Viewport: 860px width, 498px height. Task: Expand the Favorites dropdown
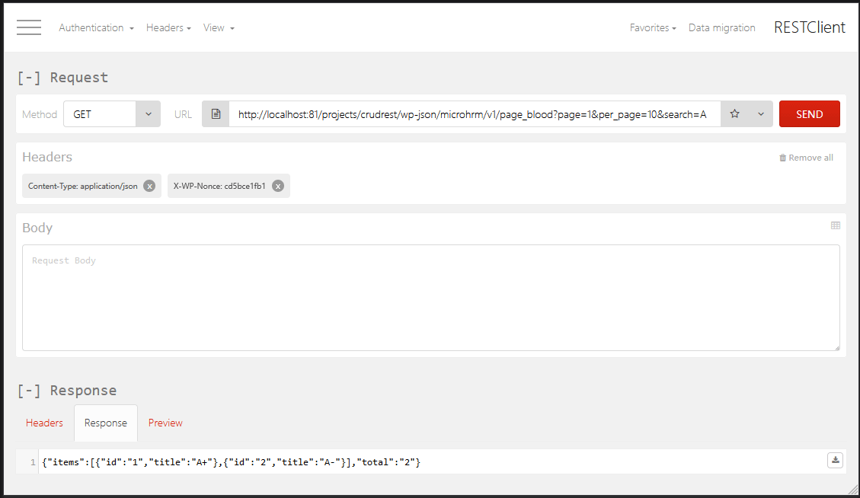653,28
